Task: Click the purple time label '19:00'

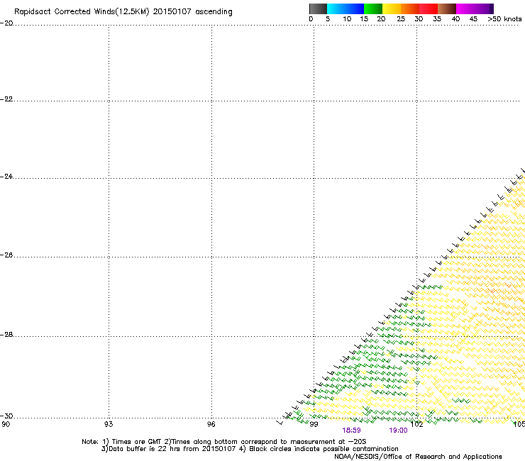Action: [398, 431]
